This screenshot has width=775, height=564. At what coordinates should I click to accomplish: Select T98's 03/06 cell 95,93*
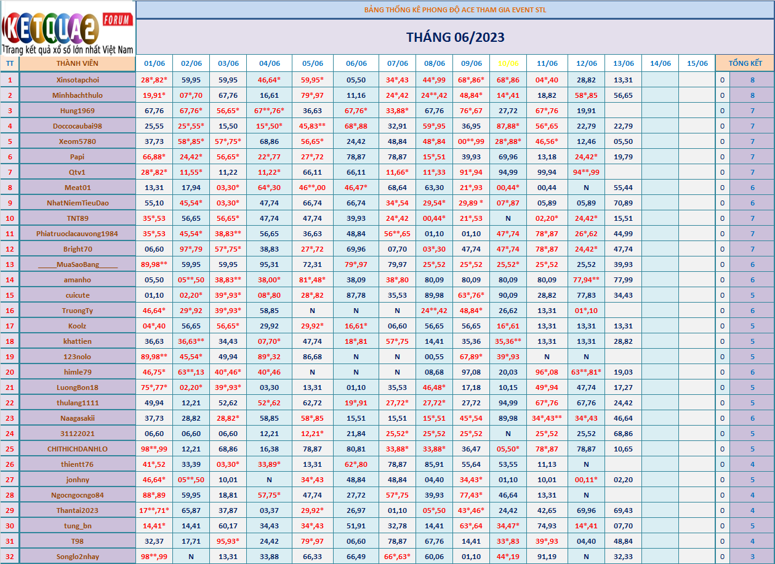tap(228, 541)
